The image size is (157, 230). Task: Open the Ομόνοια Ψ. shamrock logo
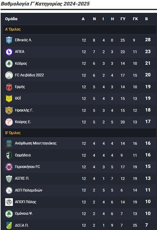tap(9, 214)
